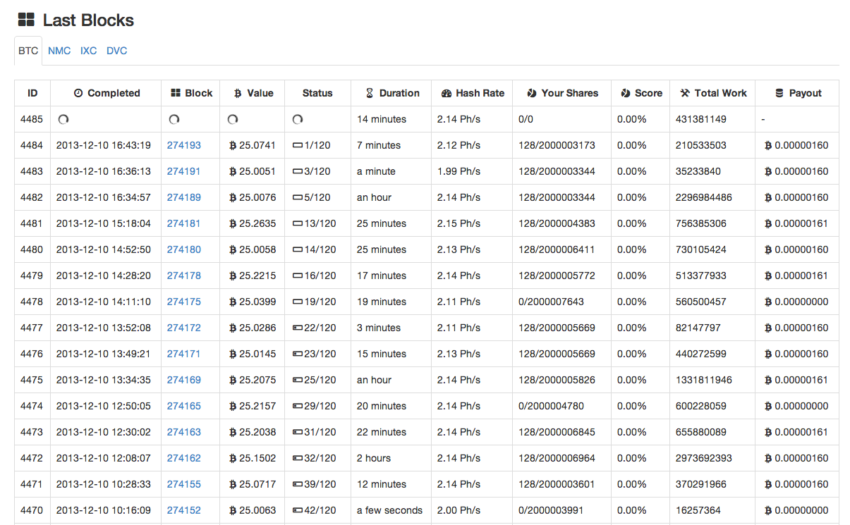
Task: Open block 274193 link
Action: tap(184, 145)
